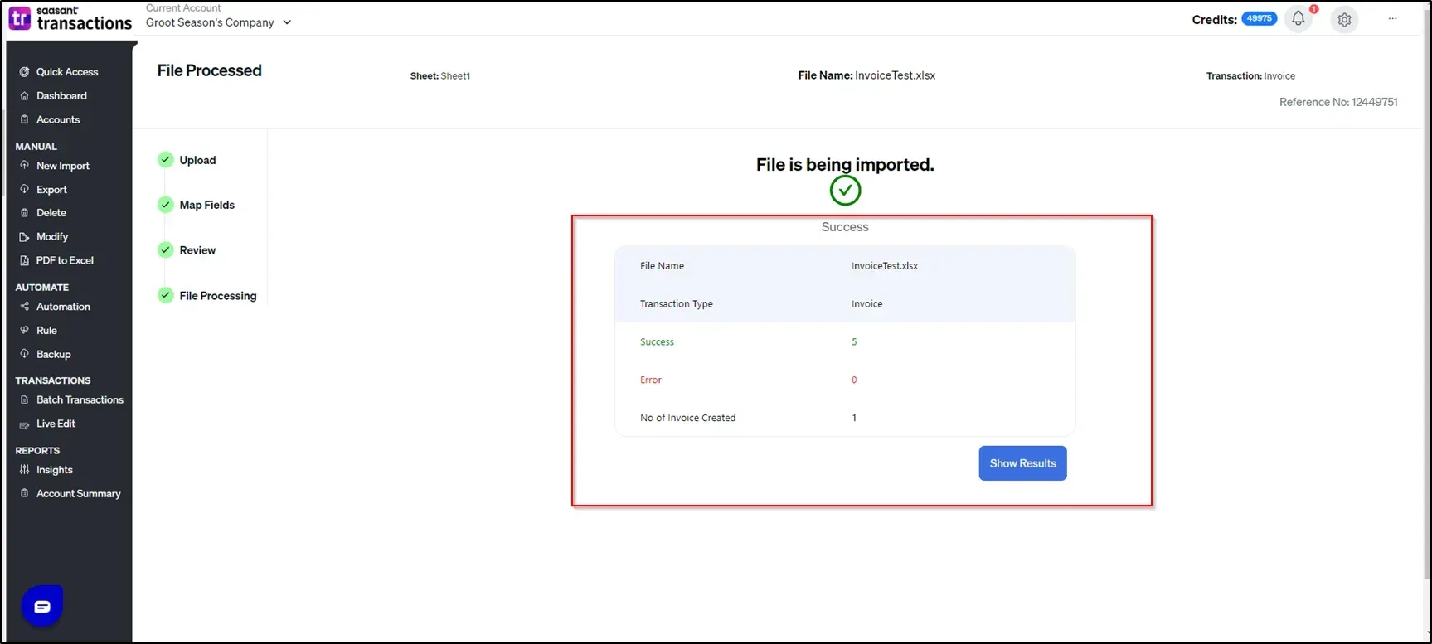The image size is (1432, 644).
Task: Click the Account Summary icon
Action: click(24, 493)
